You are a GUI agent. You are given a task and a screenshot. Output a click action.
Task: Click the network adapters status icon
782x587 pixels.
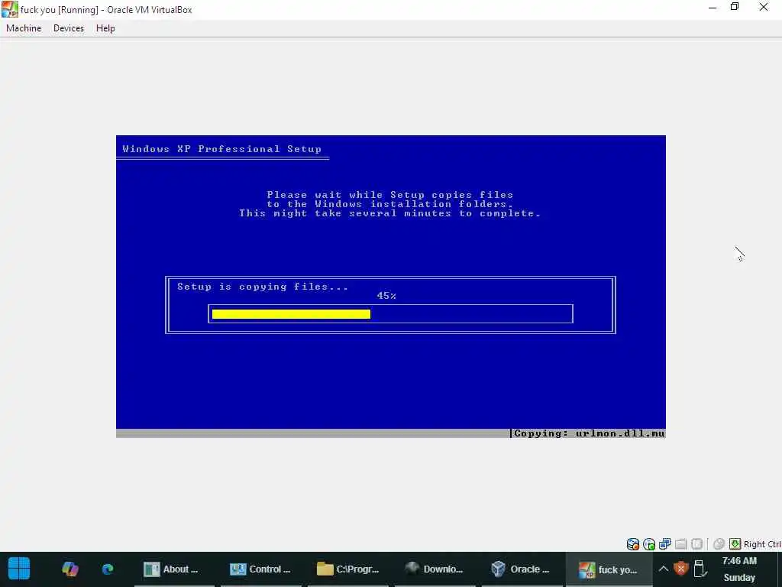coord(665,544)
